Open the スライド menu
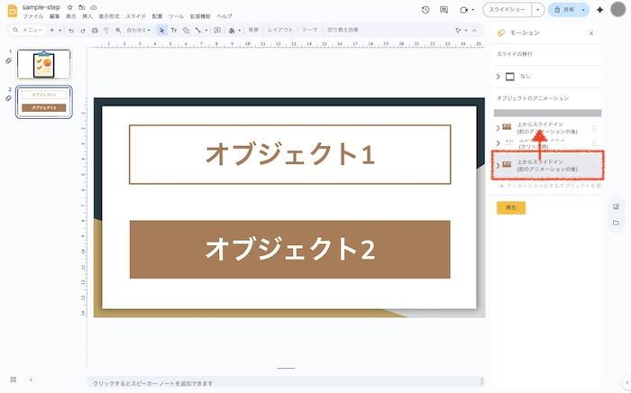631x393 pixels. (x=136, y=16)
